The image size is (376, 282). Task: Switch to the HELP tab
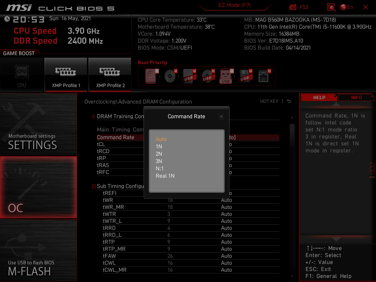tap(319, 97)
